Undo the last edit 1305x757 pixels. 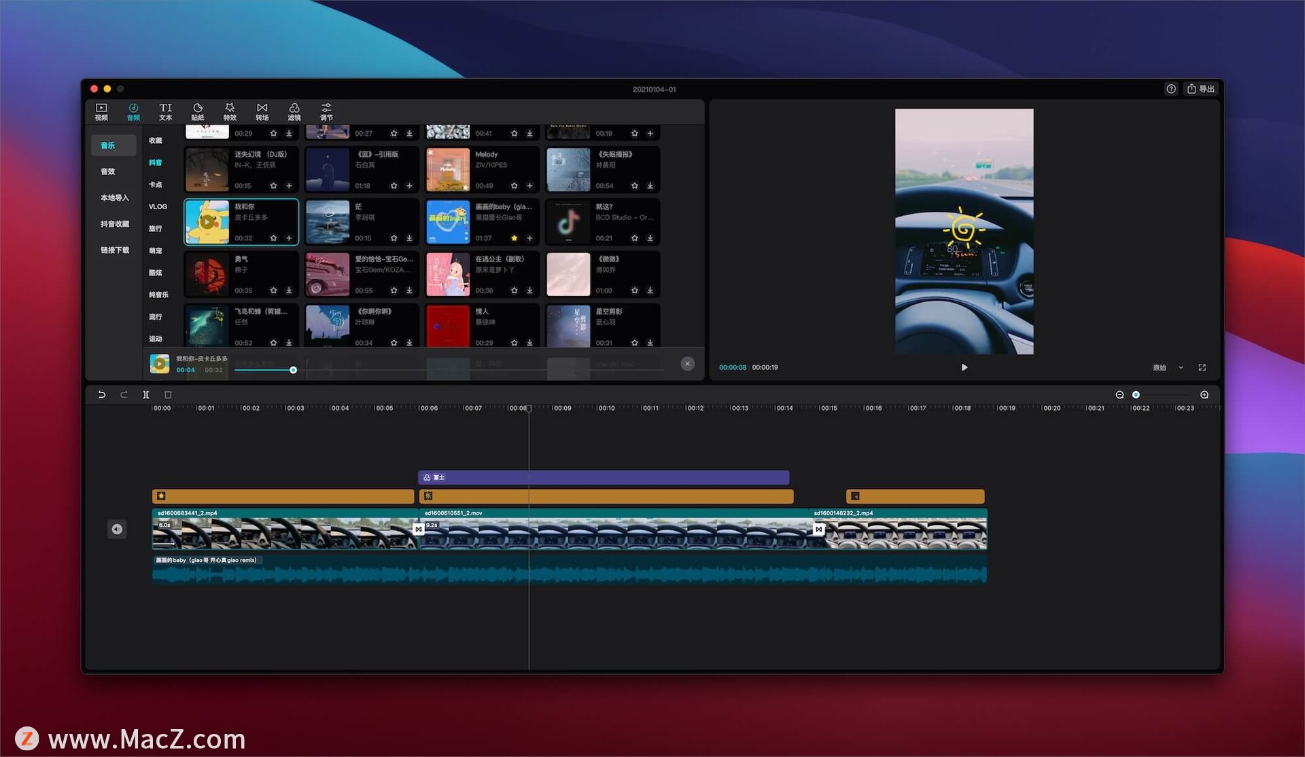tap(102, 394)
